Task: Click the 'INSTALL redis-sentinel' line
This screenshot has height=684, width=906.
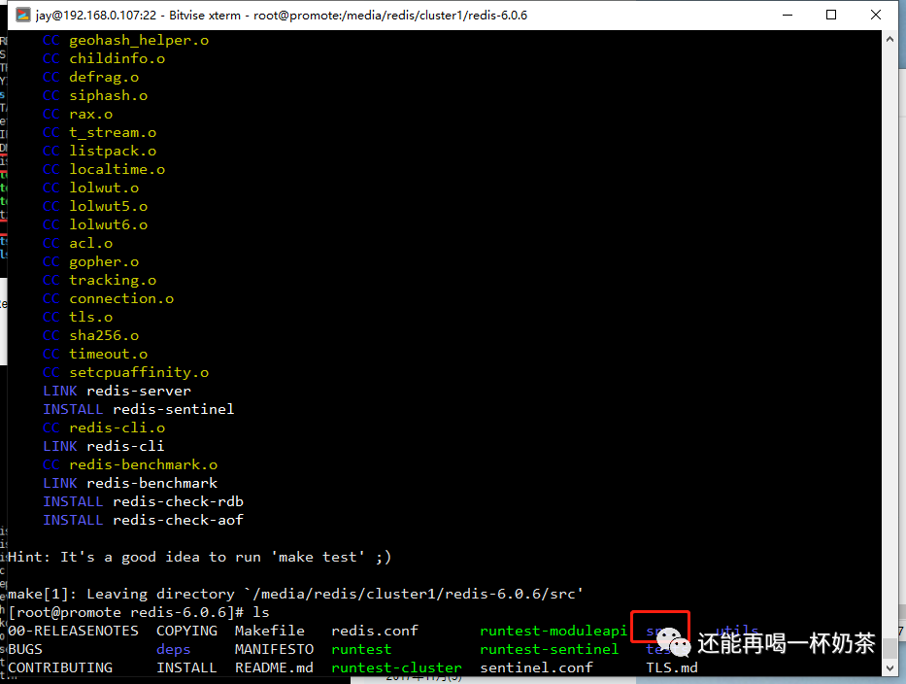Action: (139, 411)
